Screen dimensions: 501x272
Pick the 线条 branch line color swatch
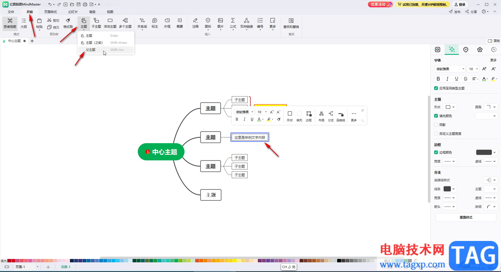(x=447, y=189)
